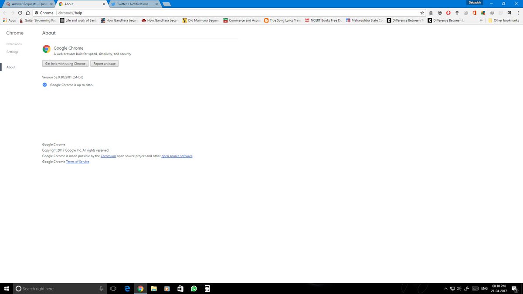Click the version 58.0.3029.81 text
The height and width of the screenshot is (294, 523).
tap(63, 77)
